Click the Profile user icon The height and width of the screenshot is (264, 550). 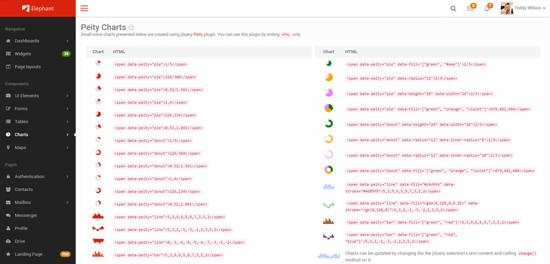(x=8, y=228)
